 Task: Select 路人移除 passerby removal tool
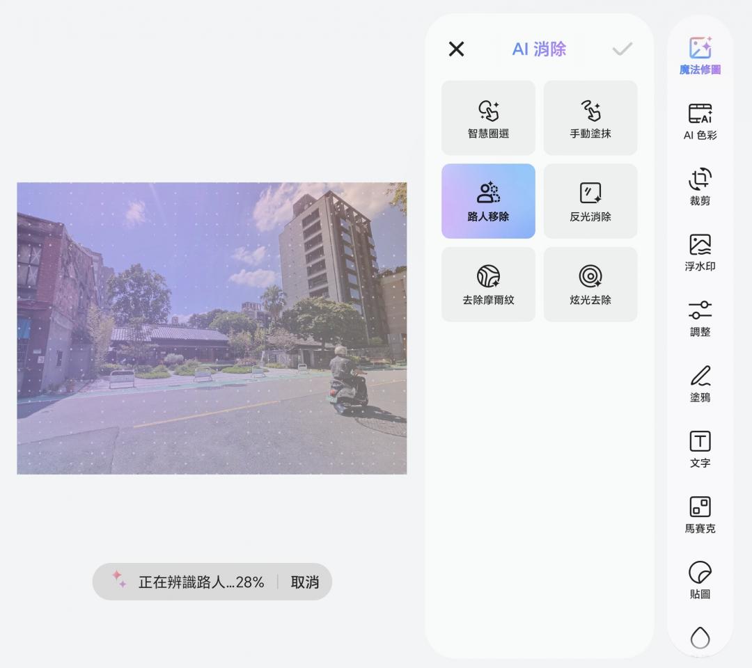point(488,201)
